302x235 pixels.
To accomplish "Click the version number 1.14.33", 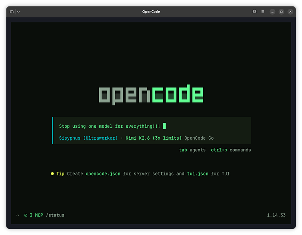I will coord(276,215).
